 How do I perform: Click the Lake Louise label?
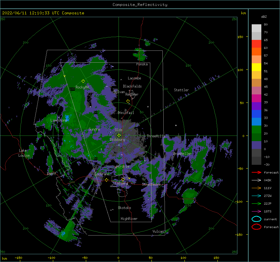[x=24, y=153]
